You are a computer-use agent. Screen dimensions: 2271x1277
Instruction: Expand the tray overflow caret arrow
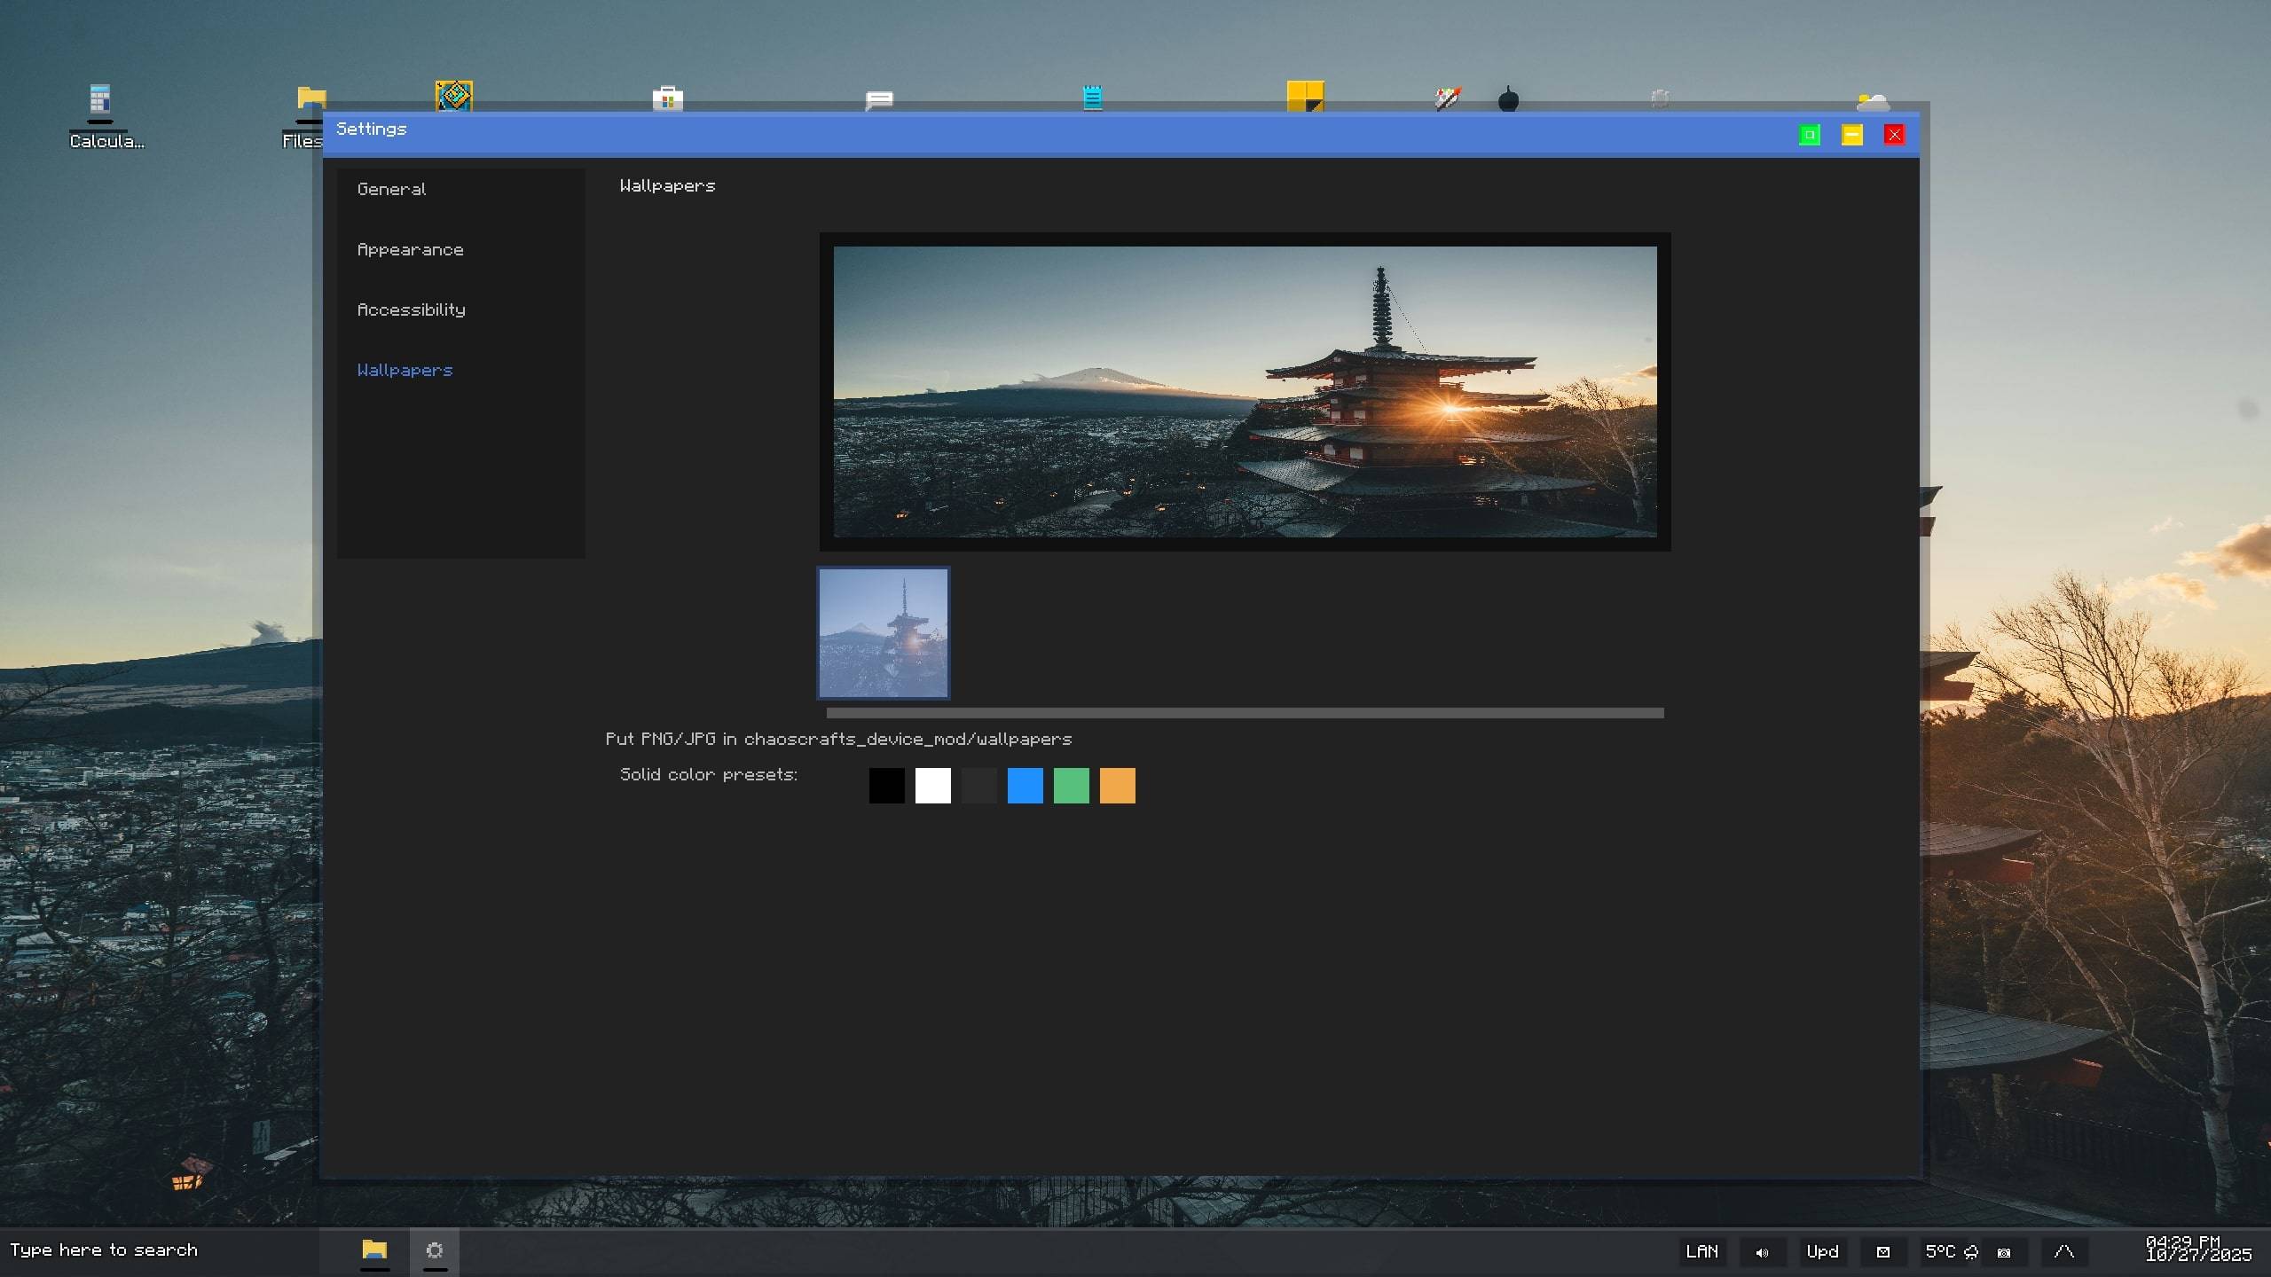pyautogui.click(x=2063, y=1251)
